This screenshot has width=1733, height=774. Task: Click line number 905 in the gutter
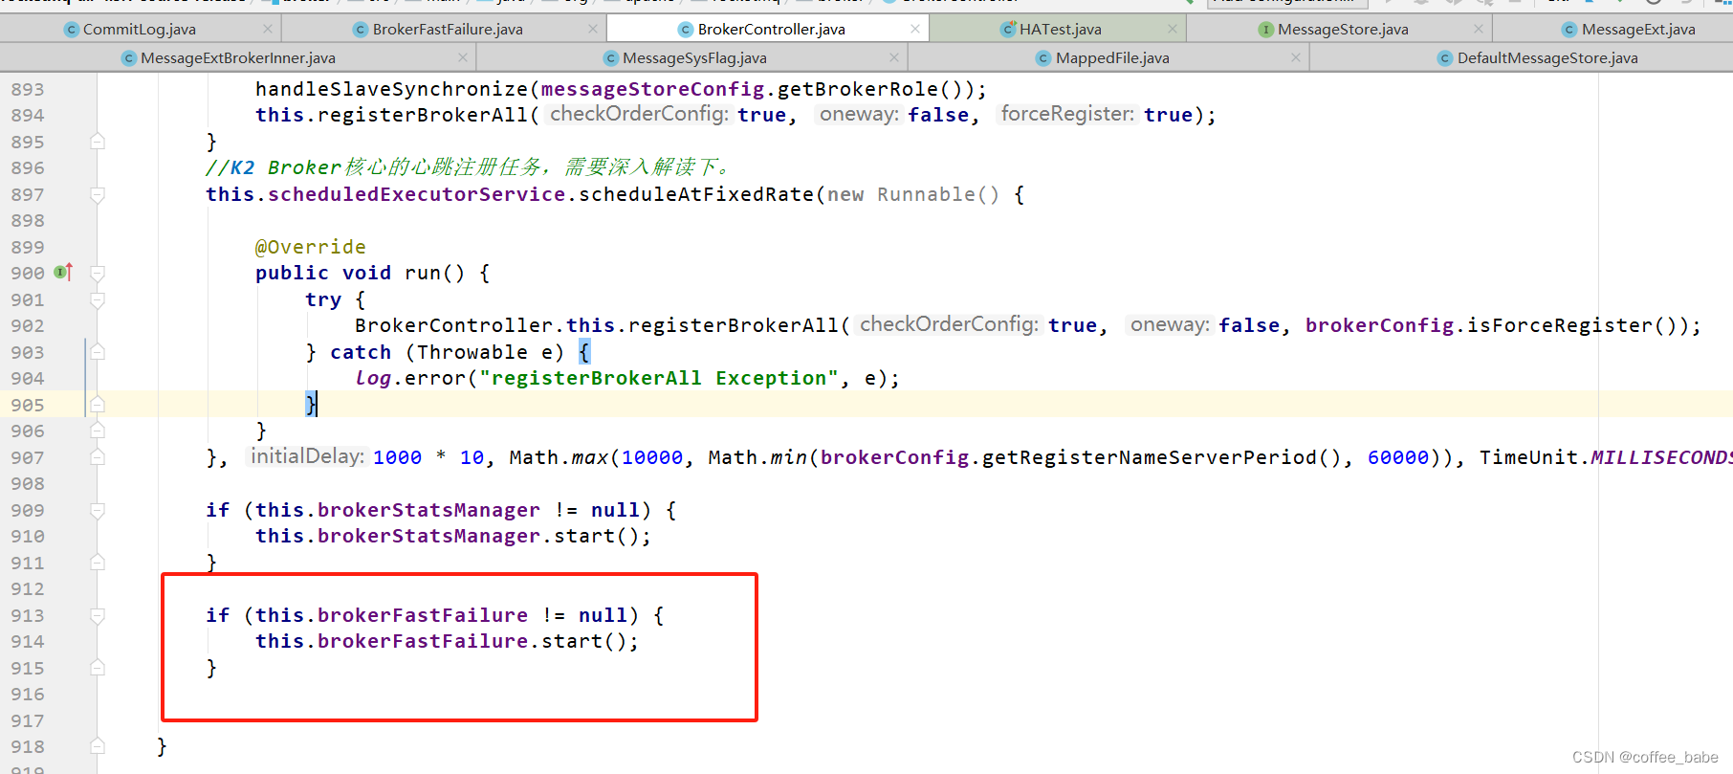click(28, 405)
